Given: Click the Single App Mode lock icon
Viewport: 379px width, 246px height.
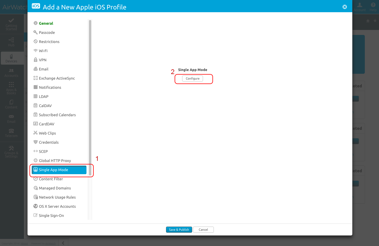Looking at the screenshot, I should pos(35,170).
